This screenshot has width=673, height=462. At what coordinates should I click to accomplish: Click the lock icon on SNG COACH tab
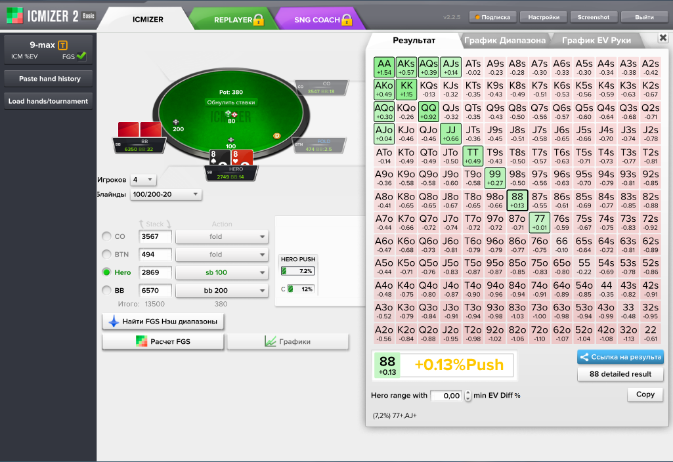tap(347, 19)
